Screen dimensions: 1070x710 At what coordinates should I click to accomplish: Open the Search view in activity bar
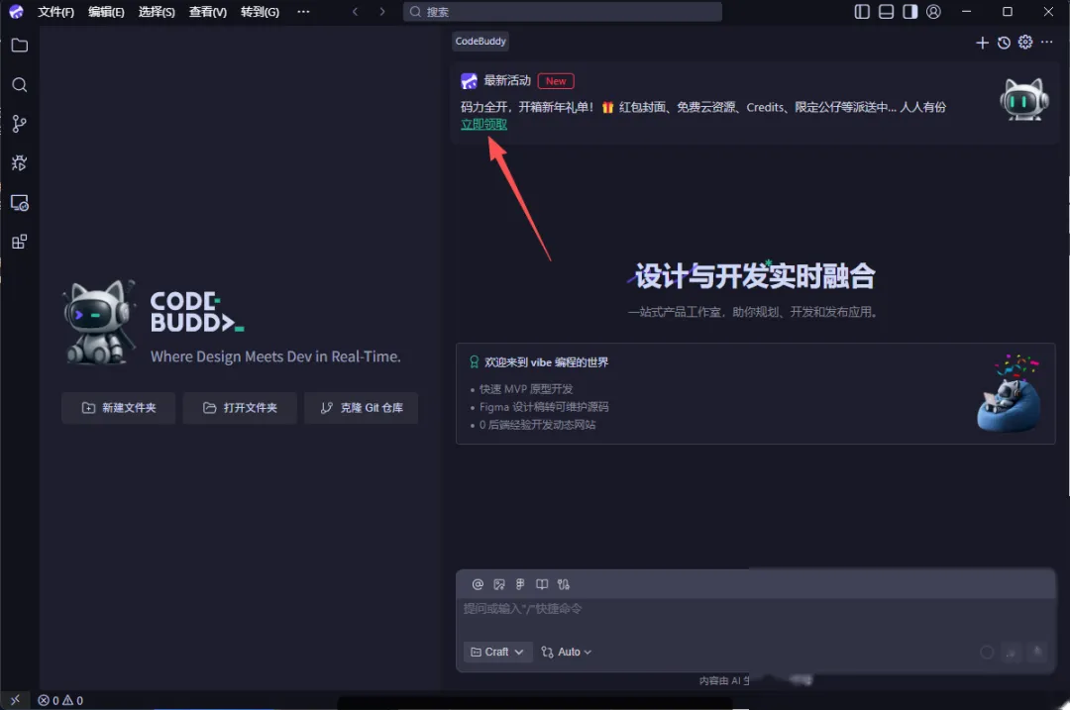coord(20,84)
